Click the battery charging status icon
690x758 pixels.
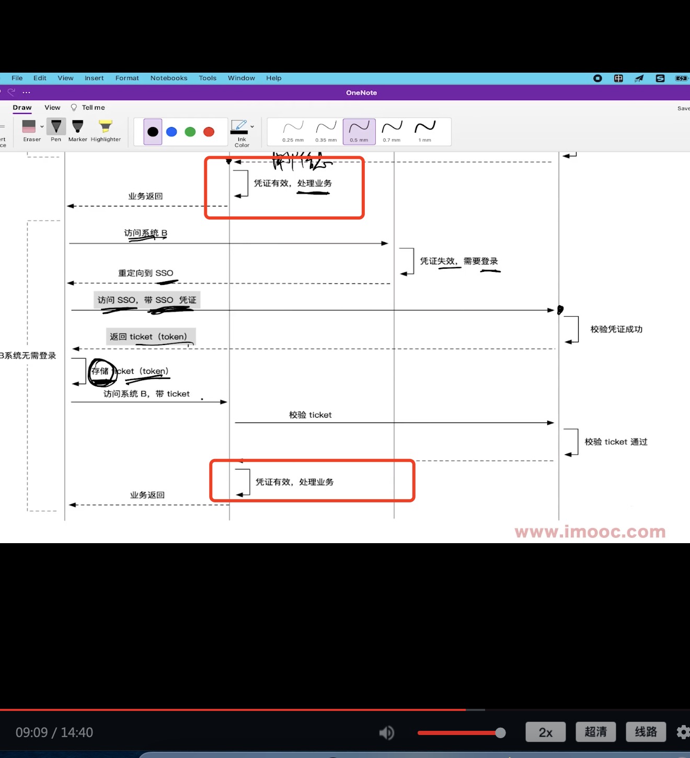coord(682,78)
